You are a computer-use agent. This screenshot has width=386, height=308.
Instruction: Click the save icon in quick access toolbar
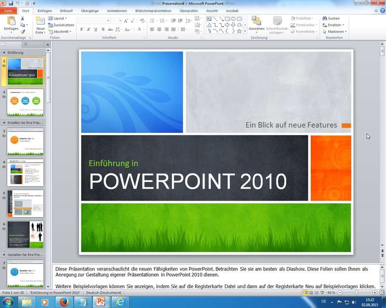[x=10, y=3]
